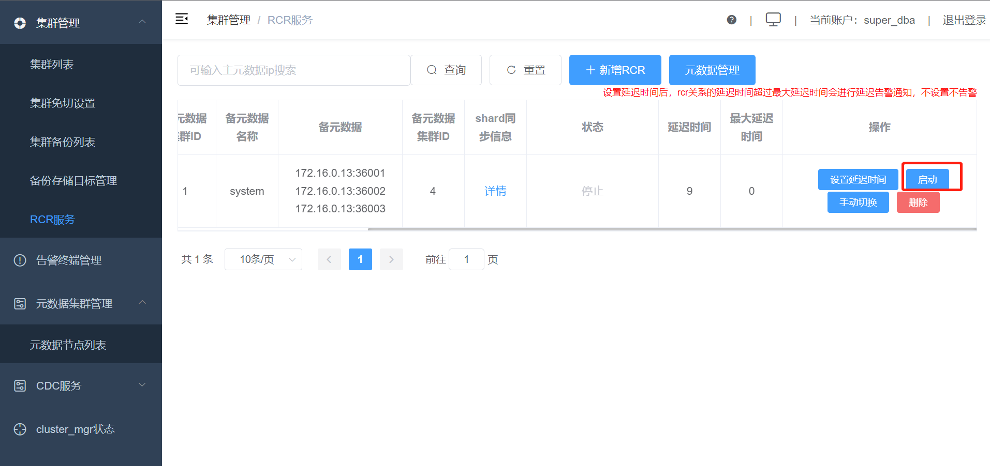Open the shard 详情 link

pyautogui.click(x=495, y=191)
